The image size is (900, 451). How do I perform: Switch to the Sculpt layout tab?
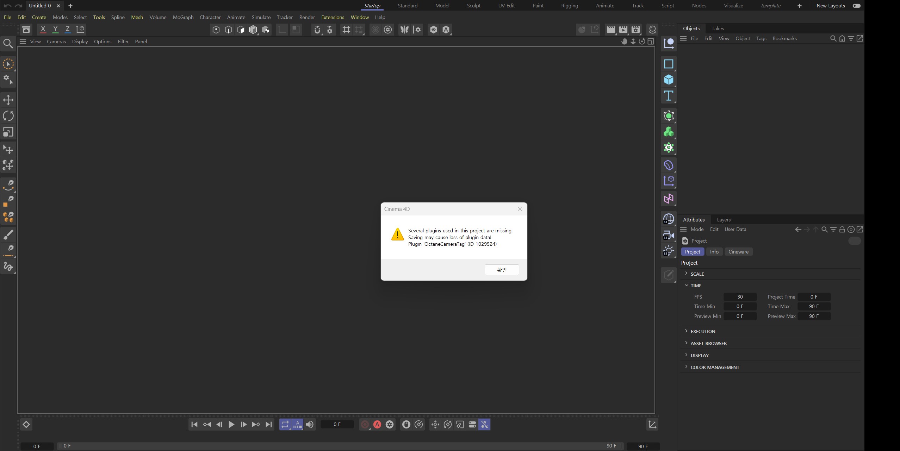[473, 6]
